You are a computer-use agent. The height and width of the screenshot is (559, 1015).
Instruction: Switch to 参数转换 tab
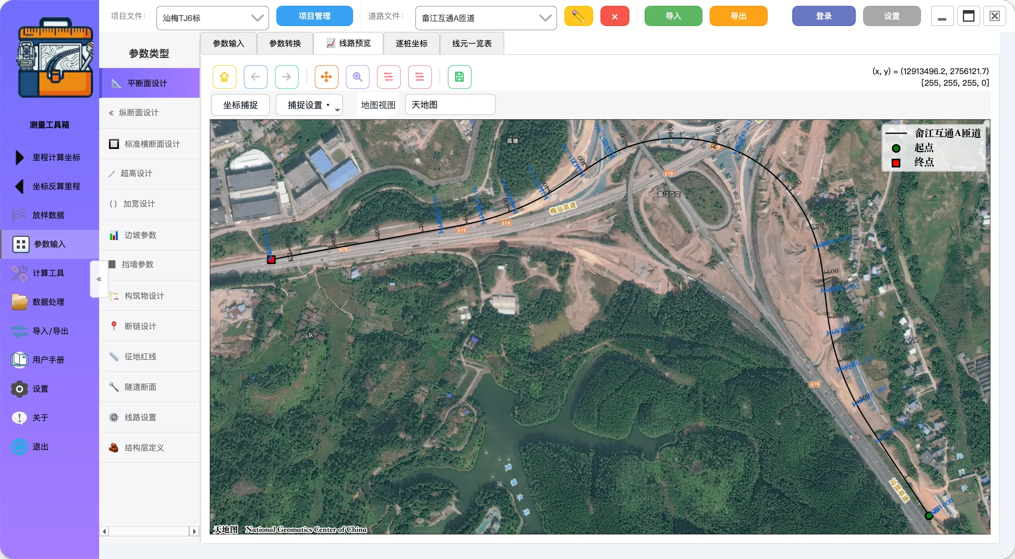285,43
